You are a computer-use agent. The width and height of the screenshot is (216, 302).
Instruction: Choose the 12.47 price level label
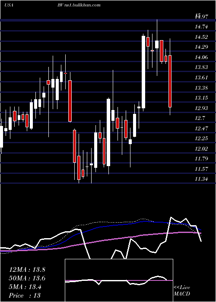pos(201,128)
